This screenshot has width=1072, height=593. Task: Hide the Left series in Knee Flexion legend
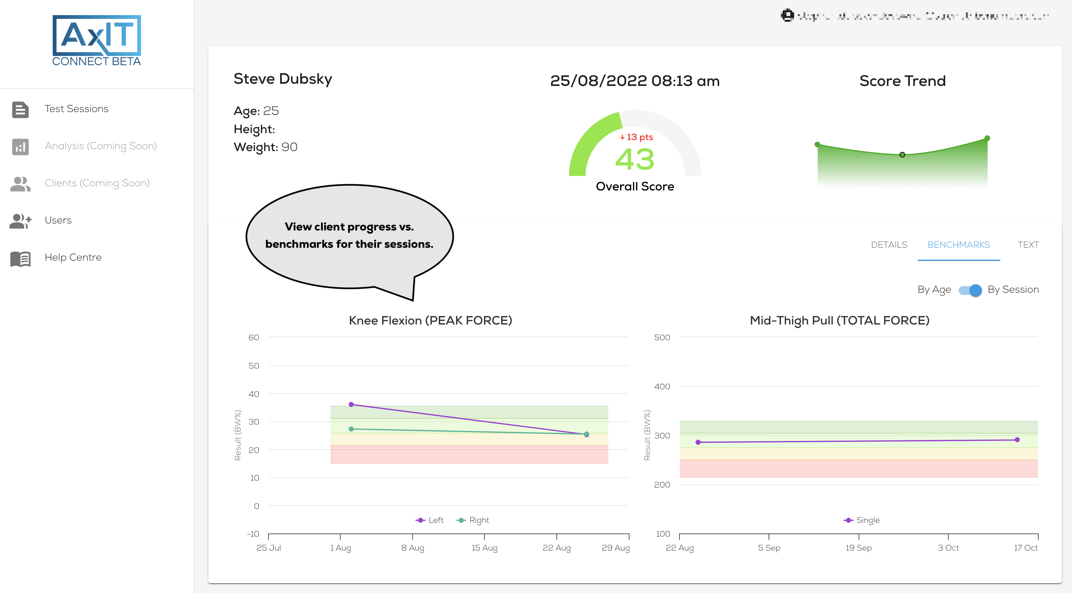coord(430,520)
